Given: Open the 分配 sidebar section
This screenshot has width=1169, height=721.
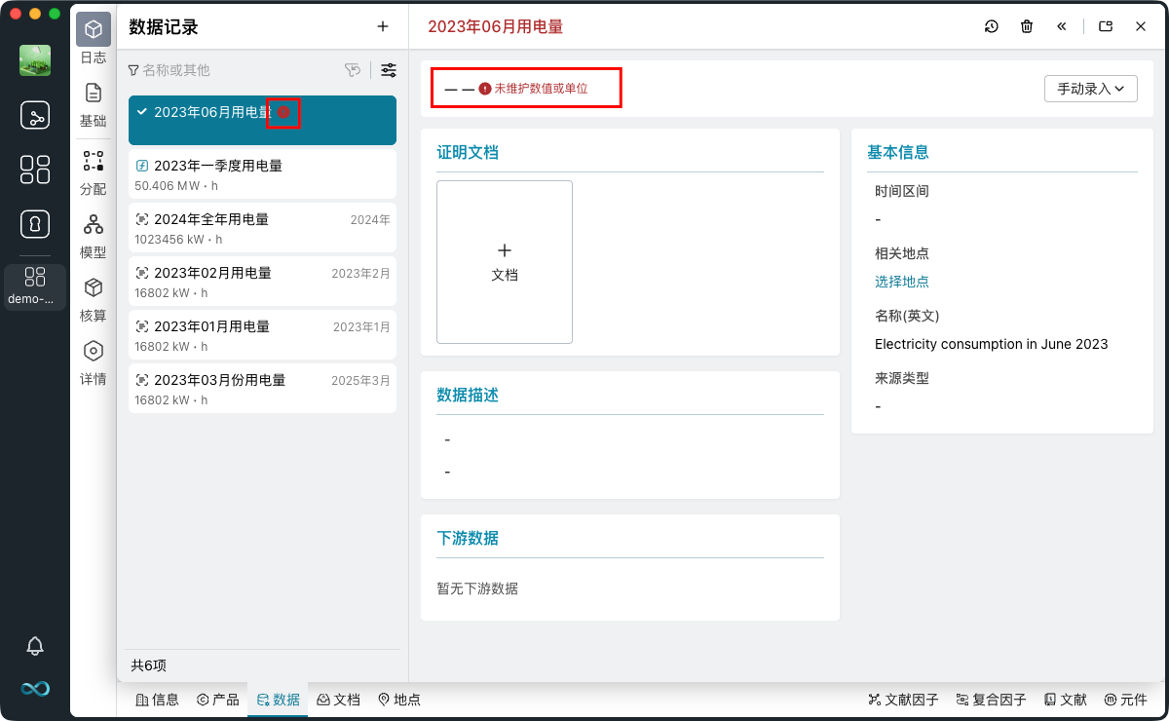Looking at the screenshot, I should (94, 172).
